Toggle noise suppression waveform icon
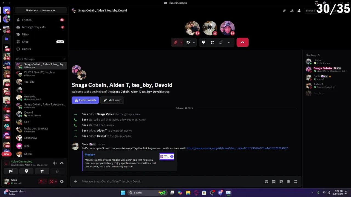 point(55,163)
